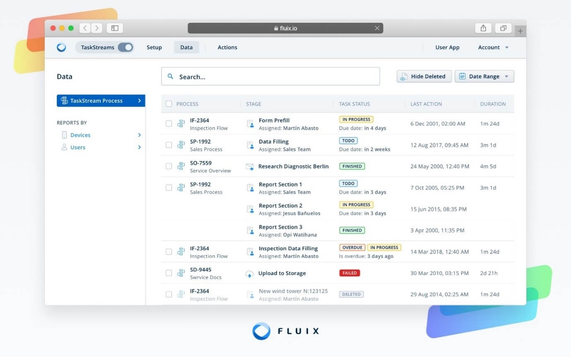This screenshot has height=357, width=571.
Task: Toggle the TaskStreams switch
Action: click(x=125, y=48)
